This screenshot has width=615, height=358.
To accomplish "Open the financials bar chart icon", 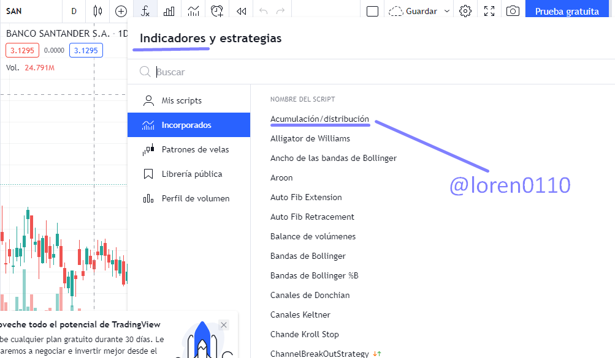I will tap(169, 12).
